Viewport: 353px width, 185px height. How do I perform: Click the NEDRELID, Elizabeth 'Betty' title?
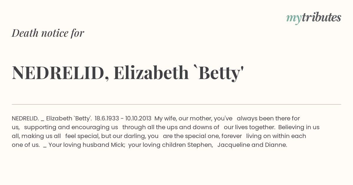click(128, 73)
